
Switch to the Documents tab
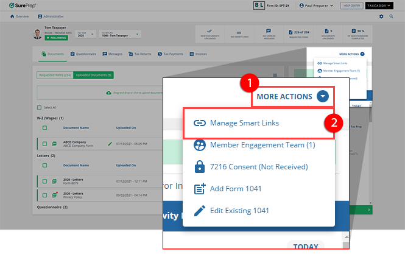(53, 54)
